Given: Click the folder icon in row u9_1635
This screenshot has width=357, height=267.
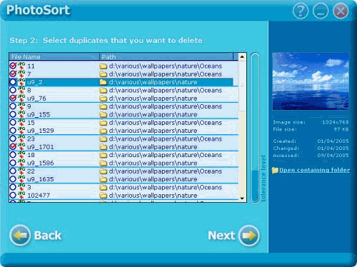Looking at the screenshot, I should tap(103, 179).
